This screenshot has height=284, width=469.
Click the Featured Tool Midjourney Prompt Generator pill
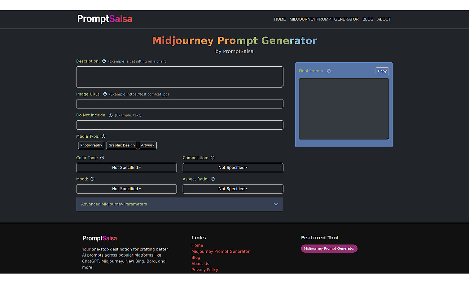(329, 248)
